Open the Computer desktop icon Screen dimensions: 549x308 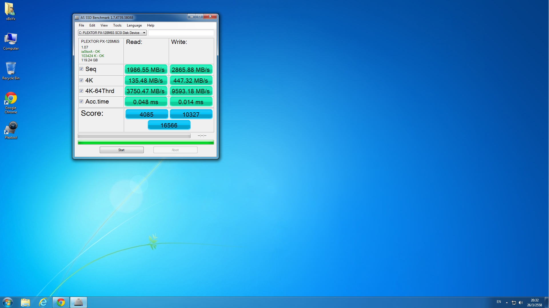[11, 40]
